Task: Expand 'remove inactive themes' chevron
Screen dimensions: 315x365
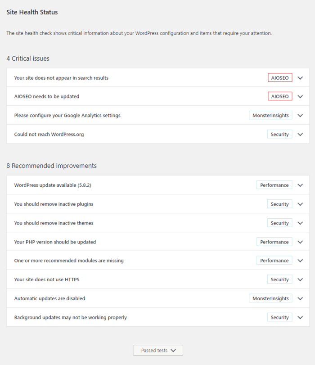Action: 300,223
